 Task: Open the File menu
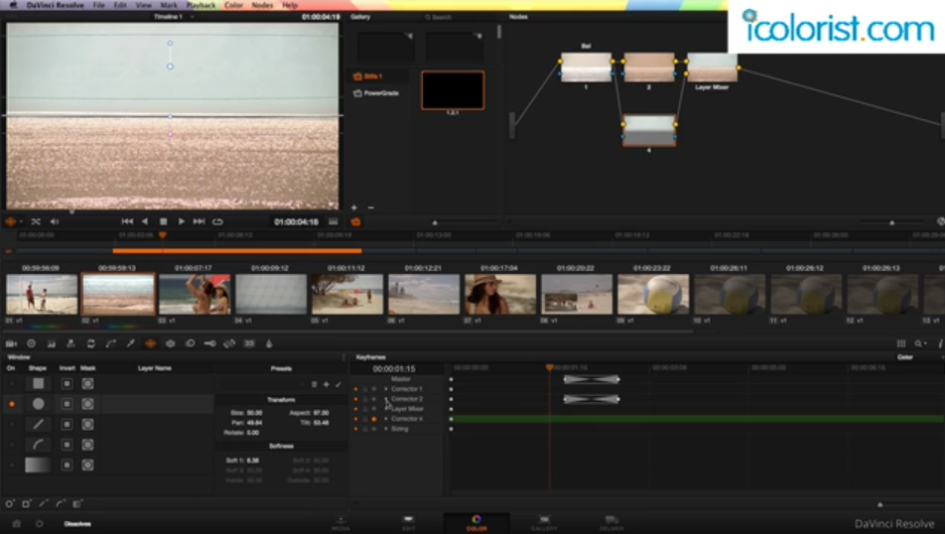99,5
